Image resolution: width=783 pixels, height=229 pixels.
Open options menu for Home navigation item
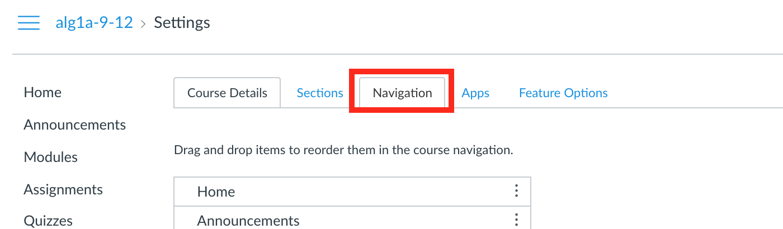click(516, 191)
